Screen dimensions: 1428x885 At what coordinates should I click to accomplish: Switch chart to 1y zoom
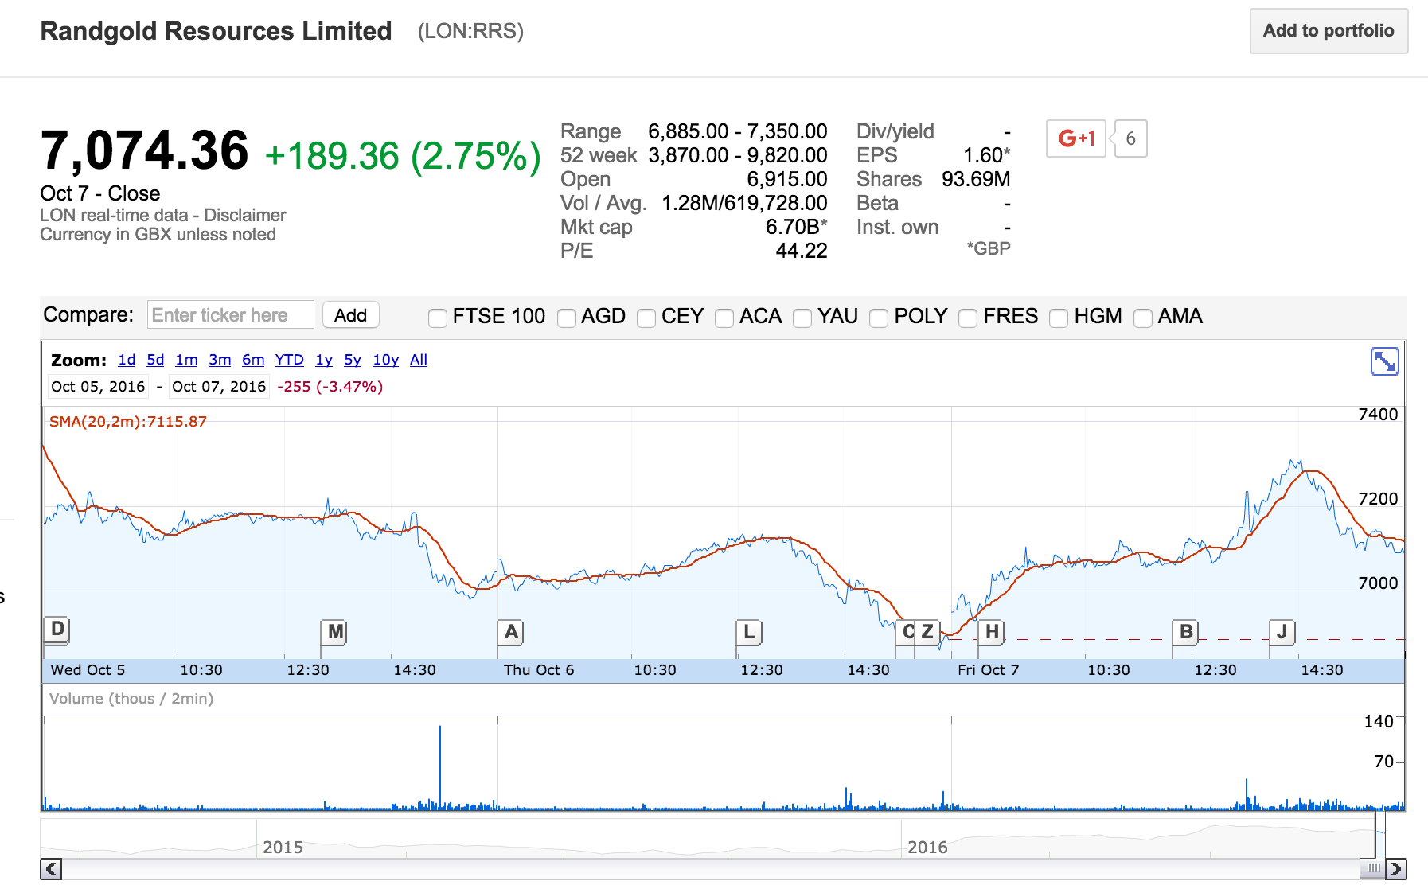point(324,360)
